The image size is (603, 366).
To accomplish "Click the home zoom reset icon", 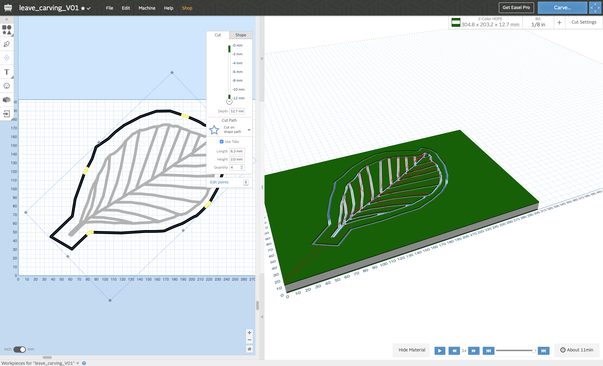I will [249, 349].
